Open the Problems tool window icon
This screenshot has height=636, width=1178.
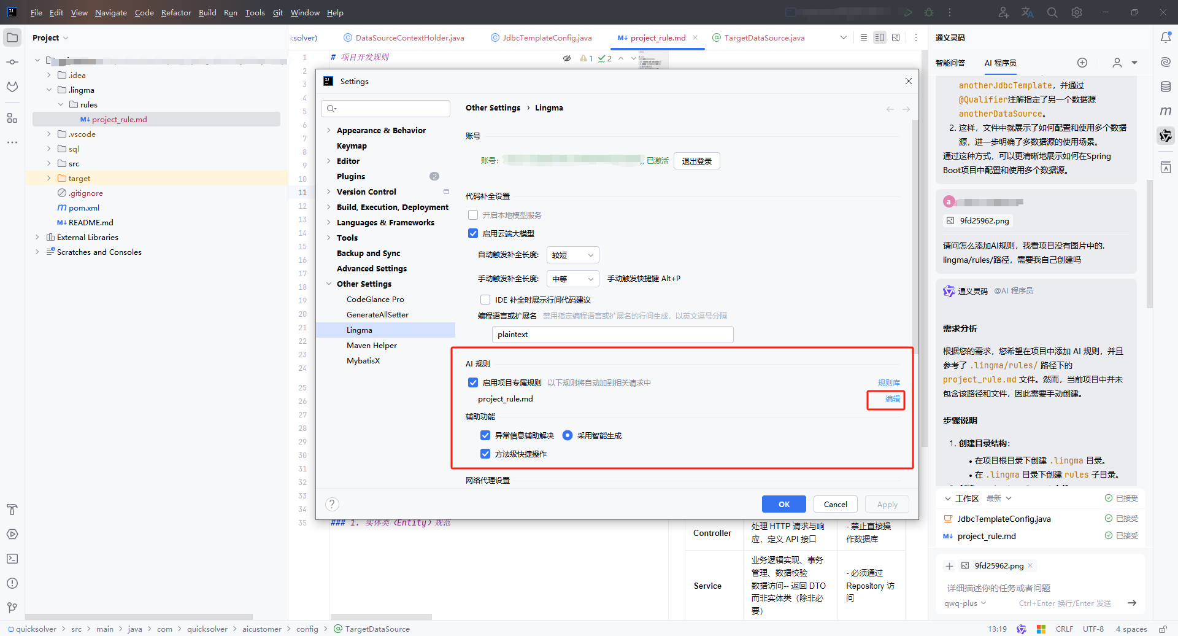point(12,583)
